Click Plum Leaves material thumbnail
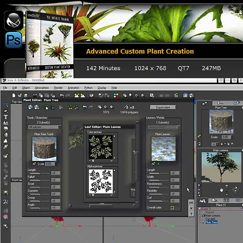This screenshot has width=243, height=243. pos(163,149)
